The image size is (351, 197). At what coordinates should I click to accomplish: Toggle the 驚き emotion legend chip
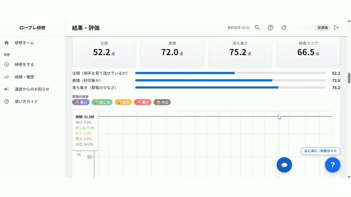pos(143,102)
